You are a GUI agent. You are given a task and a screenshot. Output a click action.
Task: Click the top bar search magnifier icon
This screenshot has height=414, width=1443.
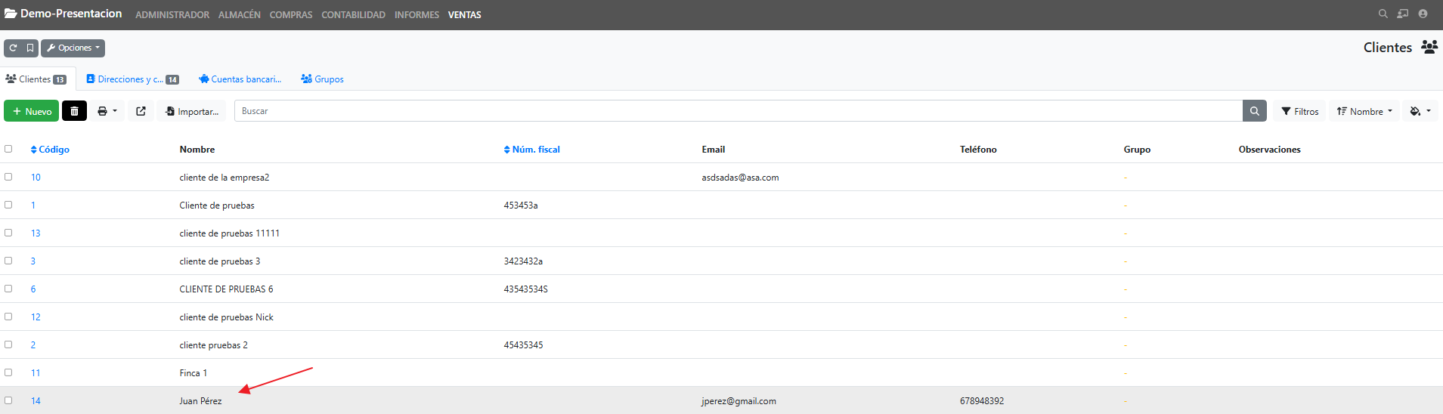pyautogui.click(x=1383, y=14)
